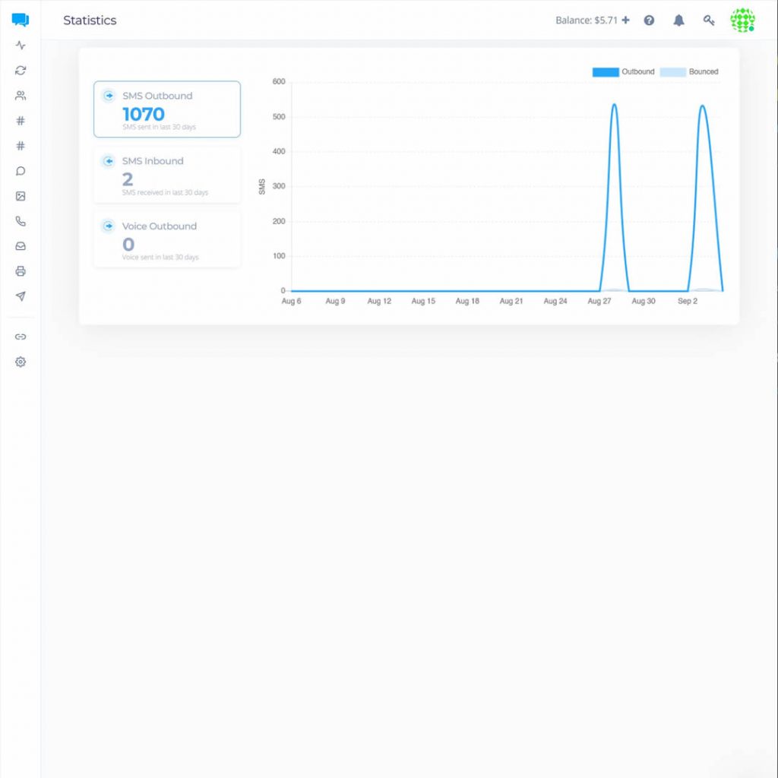
Task: Open the speech bubble sidebar icon
Action: [x=21, y=171]
